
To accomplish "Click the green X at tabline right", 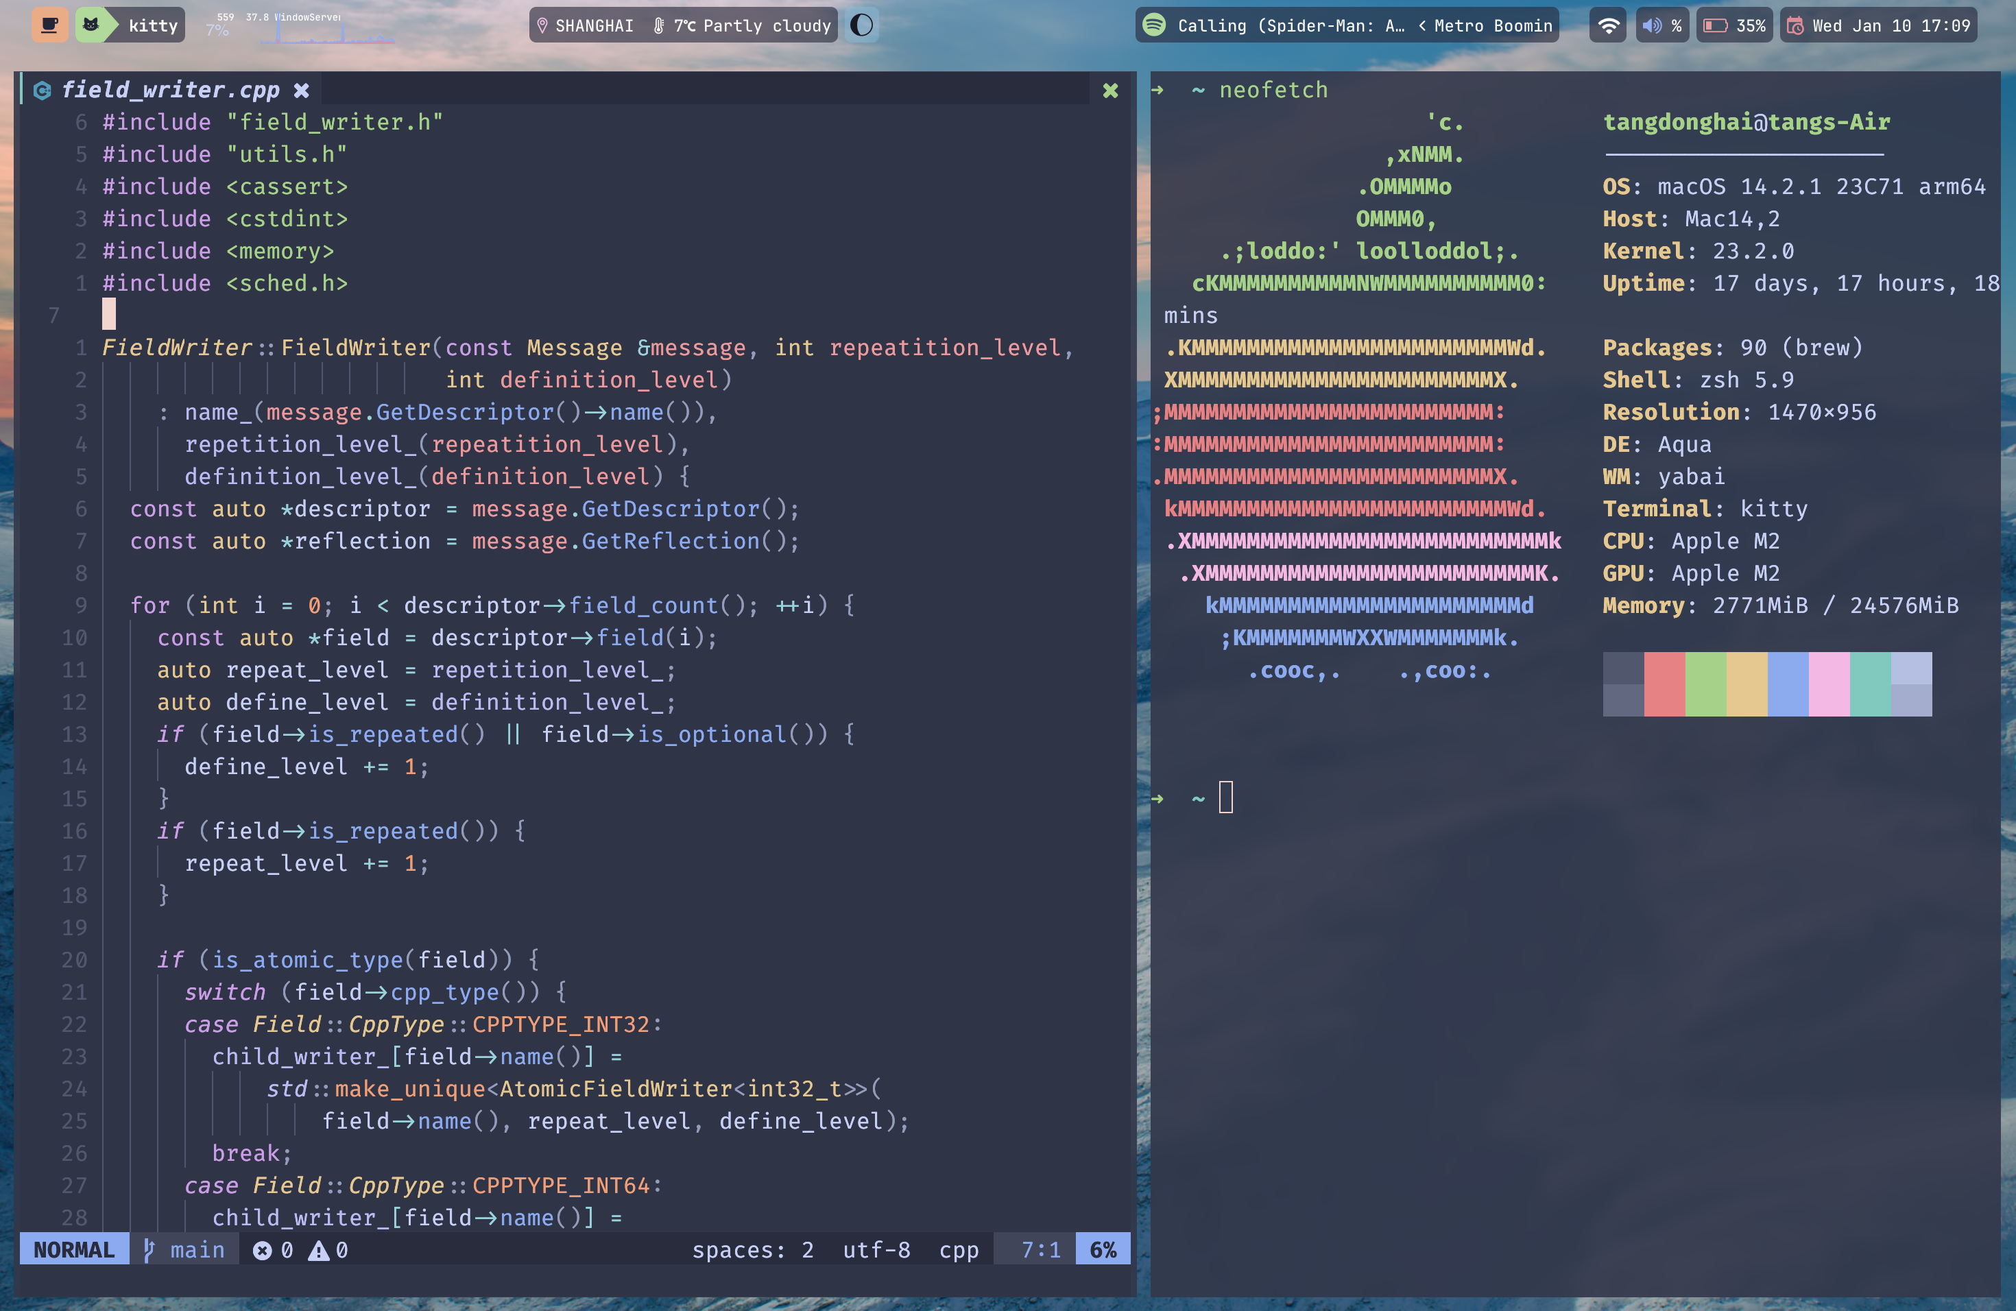I will pos(1110,90).
